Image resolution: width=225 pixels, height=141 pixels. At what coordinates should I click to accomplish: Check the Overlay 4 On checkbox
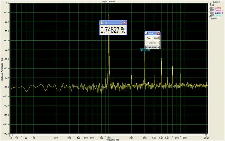click(x=213, y=15)
